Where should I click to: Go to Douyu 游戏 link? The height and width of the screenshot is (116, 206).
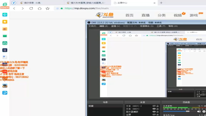click(x=194, y=15)
